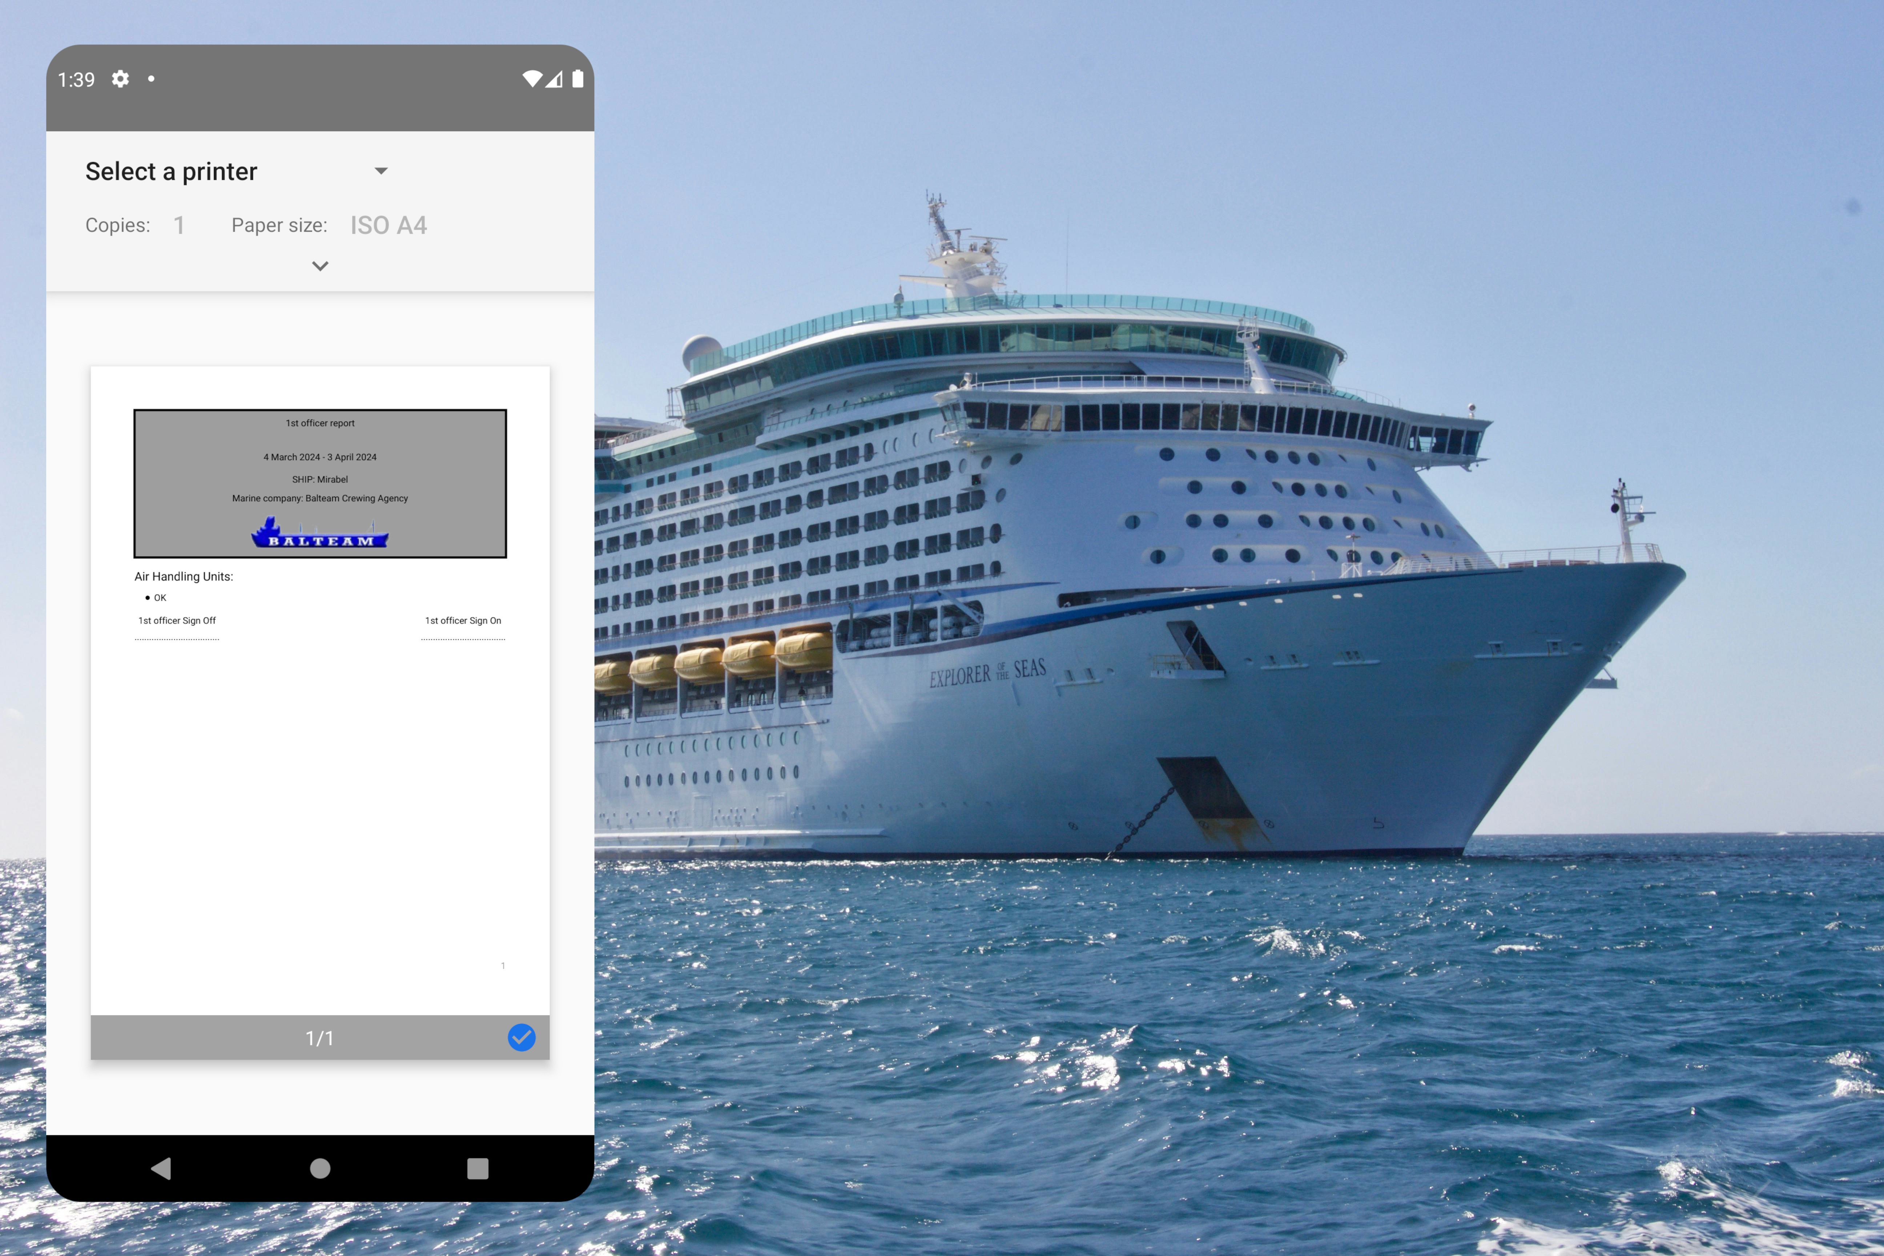Toggle the page 1/1 selection checkmark

pyautogui.click(x=522, y=1037)
